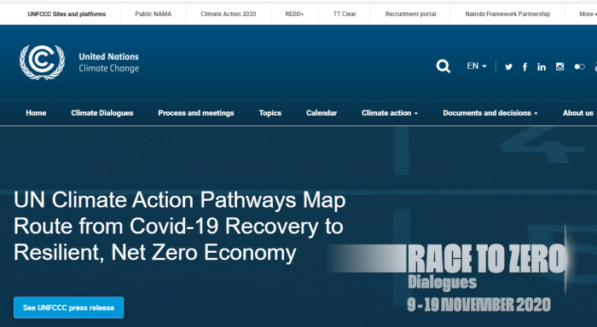Open the Calendar page
Screen dimensions: 597x327
(x=322, y=113)
